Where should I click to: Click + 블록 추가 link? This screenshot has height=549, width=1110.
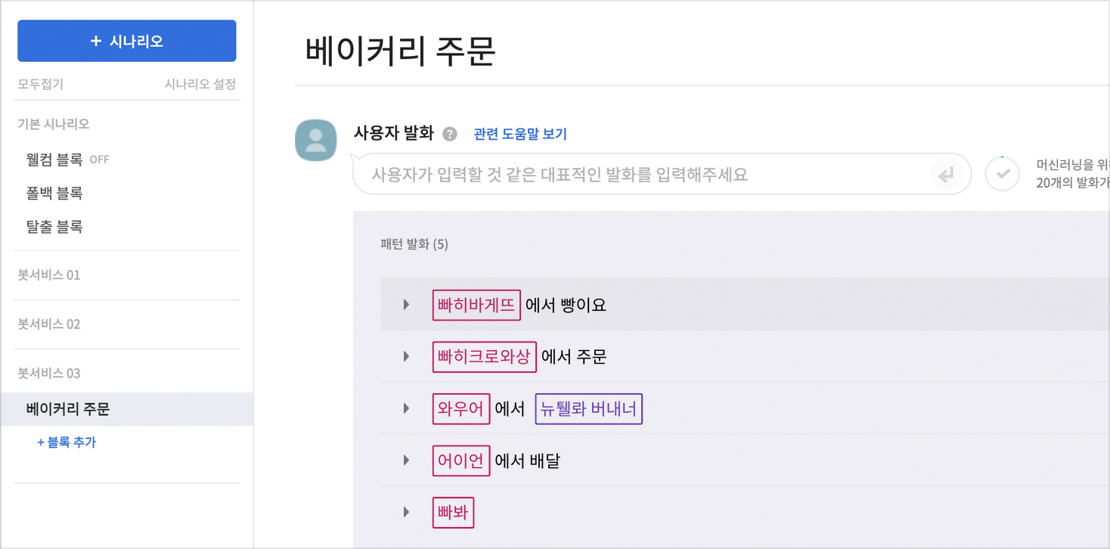(67, 442)
